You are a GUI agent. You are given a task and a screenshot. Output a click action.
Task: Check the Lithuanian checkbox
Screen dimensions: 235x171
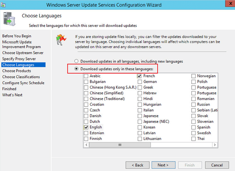140,139
